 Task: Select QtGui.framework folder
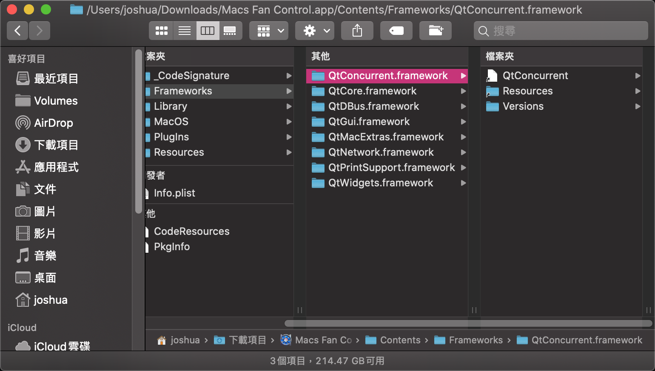pyautogui.click(x=387, y=122)
